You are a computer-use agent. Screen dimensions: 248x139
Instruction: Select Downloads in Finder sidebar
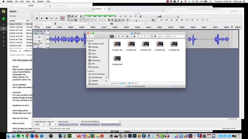click(x=96, y=60)
